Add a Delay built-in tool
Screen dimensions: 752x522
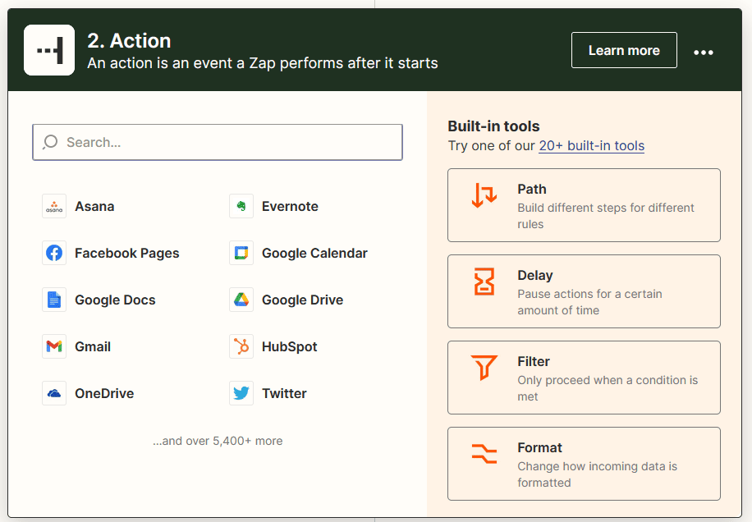point(584,291)
